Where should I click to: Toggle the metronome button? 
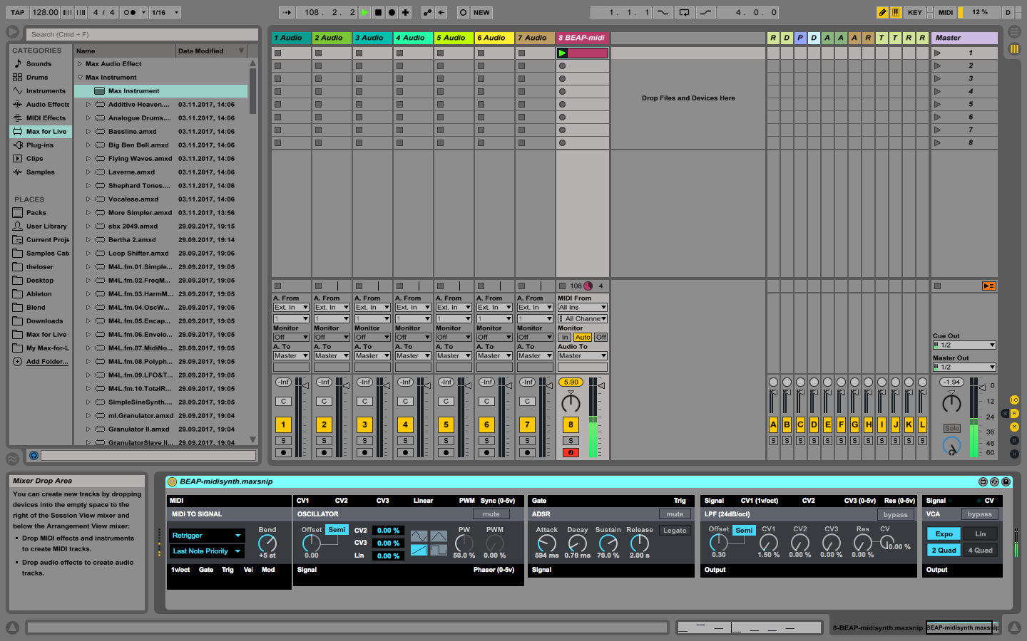[130, 12]
